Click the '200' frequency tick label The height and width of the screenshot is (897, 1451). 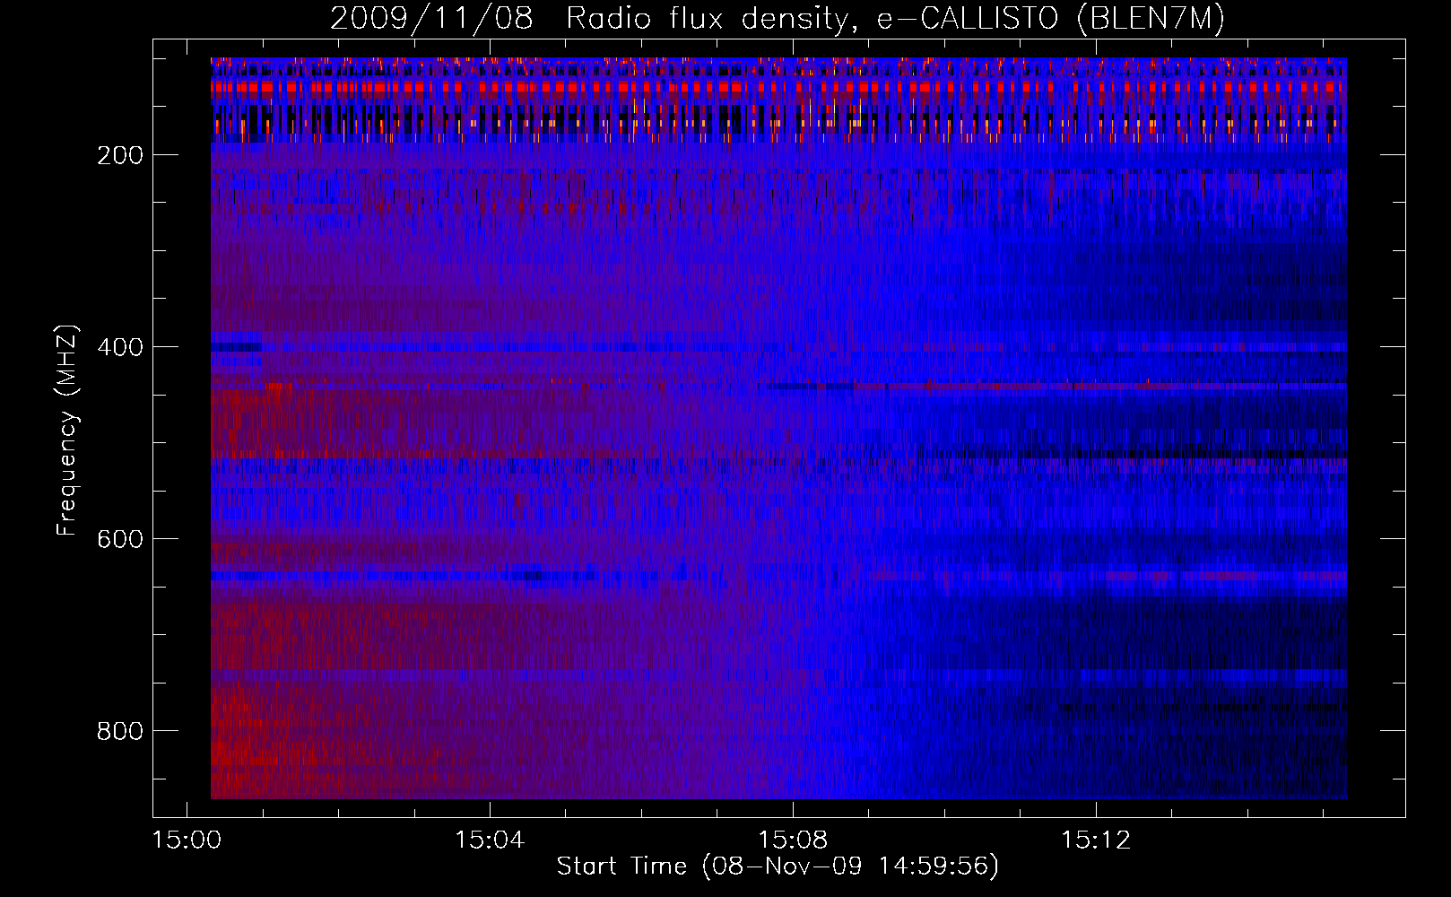click(x=120, y=155)
